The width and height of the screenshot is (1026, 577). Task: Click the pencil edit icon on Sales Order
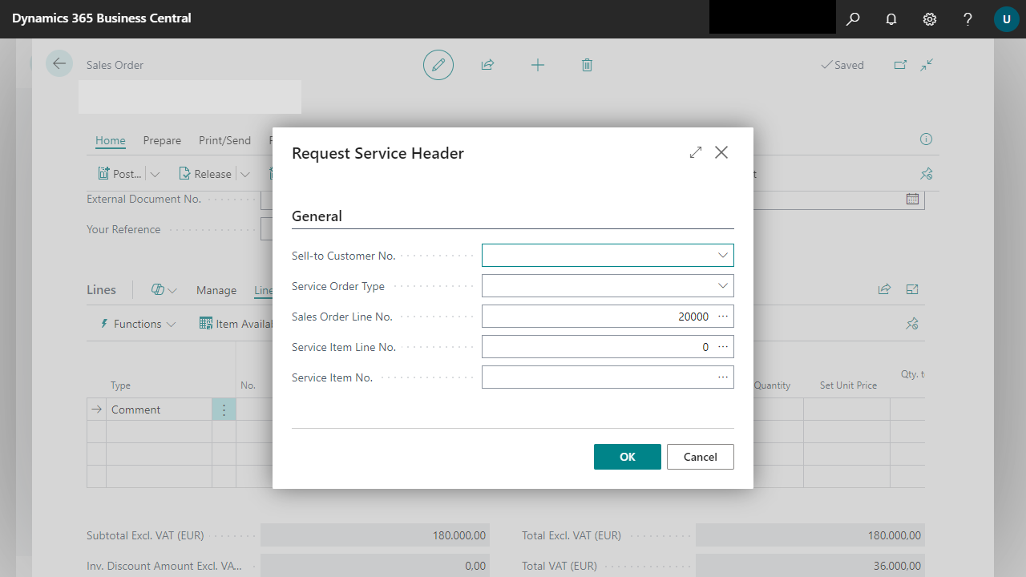pyautogui.click(x=438, y=65)
